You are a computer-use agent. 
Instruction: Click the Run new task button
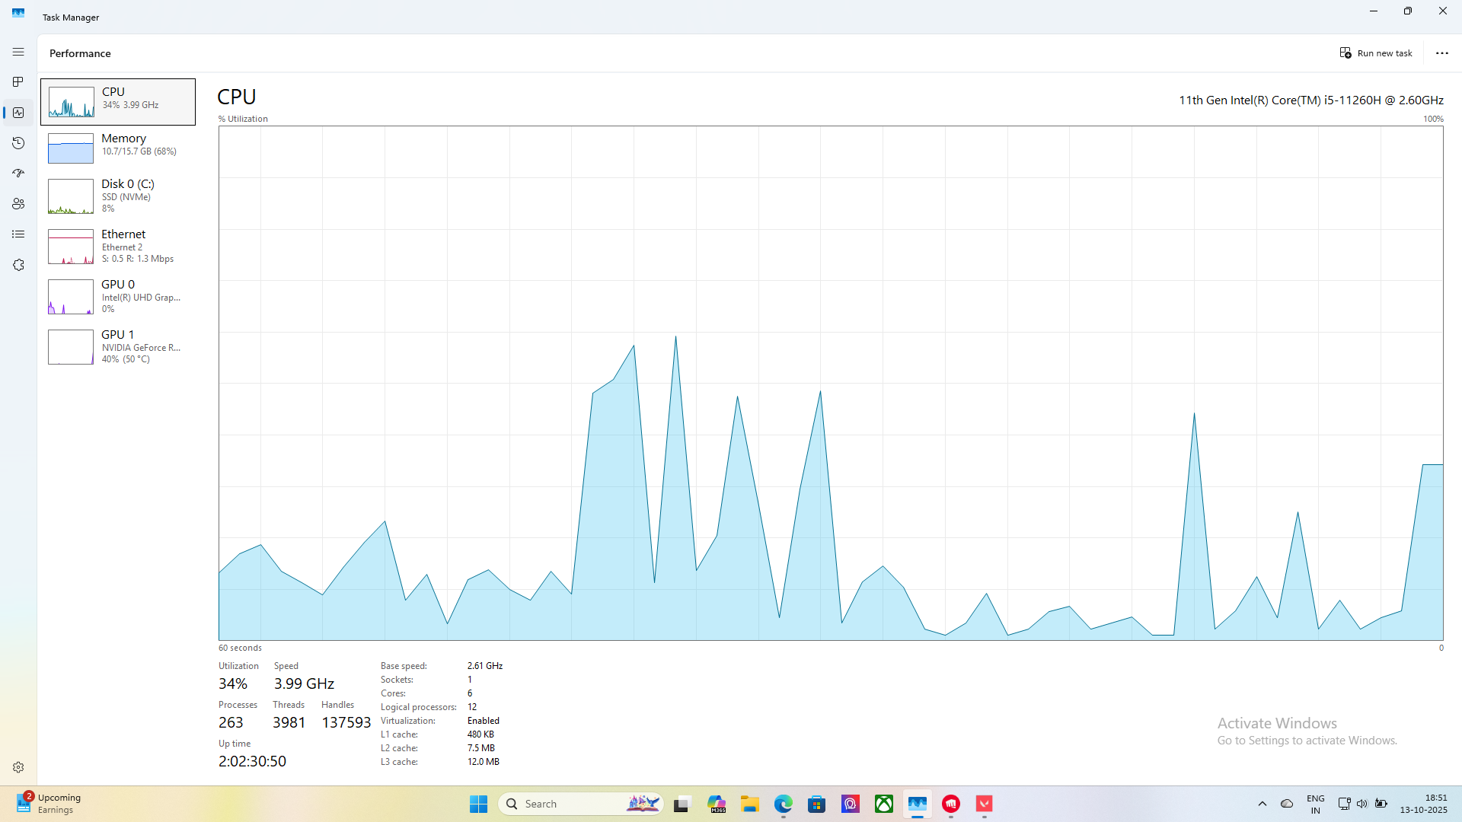[x=1376, y=53]
